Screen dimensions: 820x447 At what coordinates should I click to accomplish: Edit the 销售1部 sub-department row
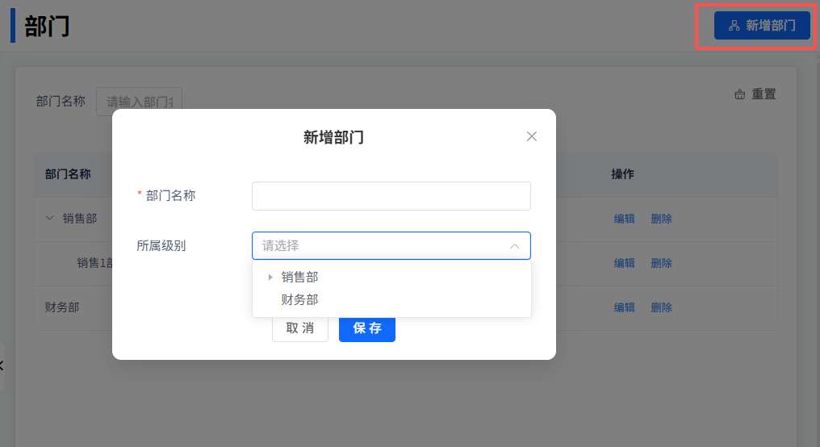pyautogui.click(x=624, y=263)
